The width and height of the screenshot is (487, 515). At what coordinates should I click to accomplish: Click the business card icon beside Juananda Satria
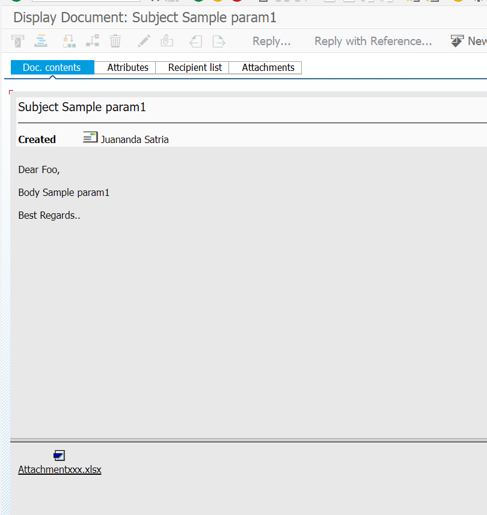click(x=90, y=138)
